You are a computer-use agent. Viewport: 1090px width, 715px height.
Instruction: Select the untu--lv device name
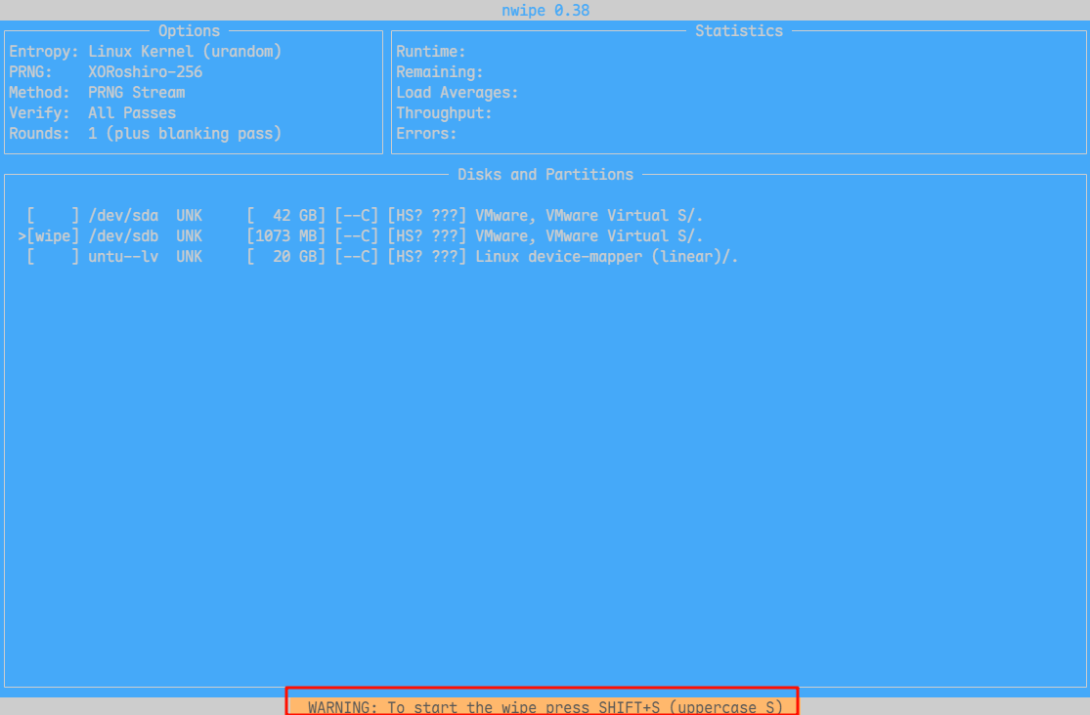click(124, 257)
